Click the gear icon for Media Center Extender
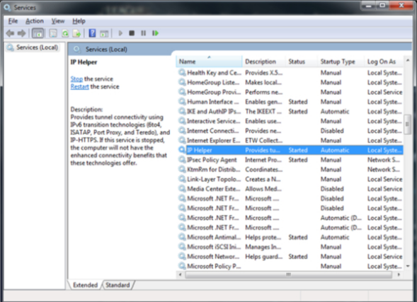This screenshot has height=302, width=417. tap(182, 189)
